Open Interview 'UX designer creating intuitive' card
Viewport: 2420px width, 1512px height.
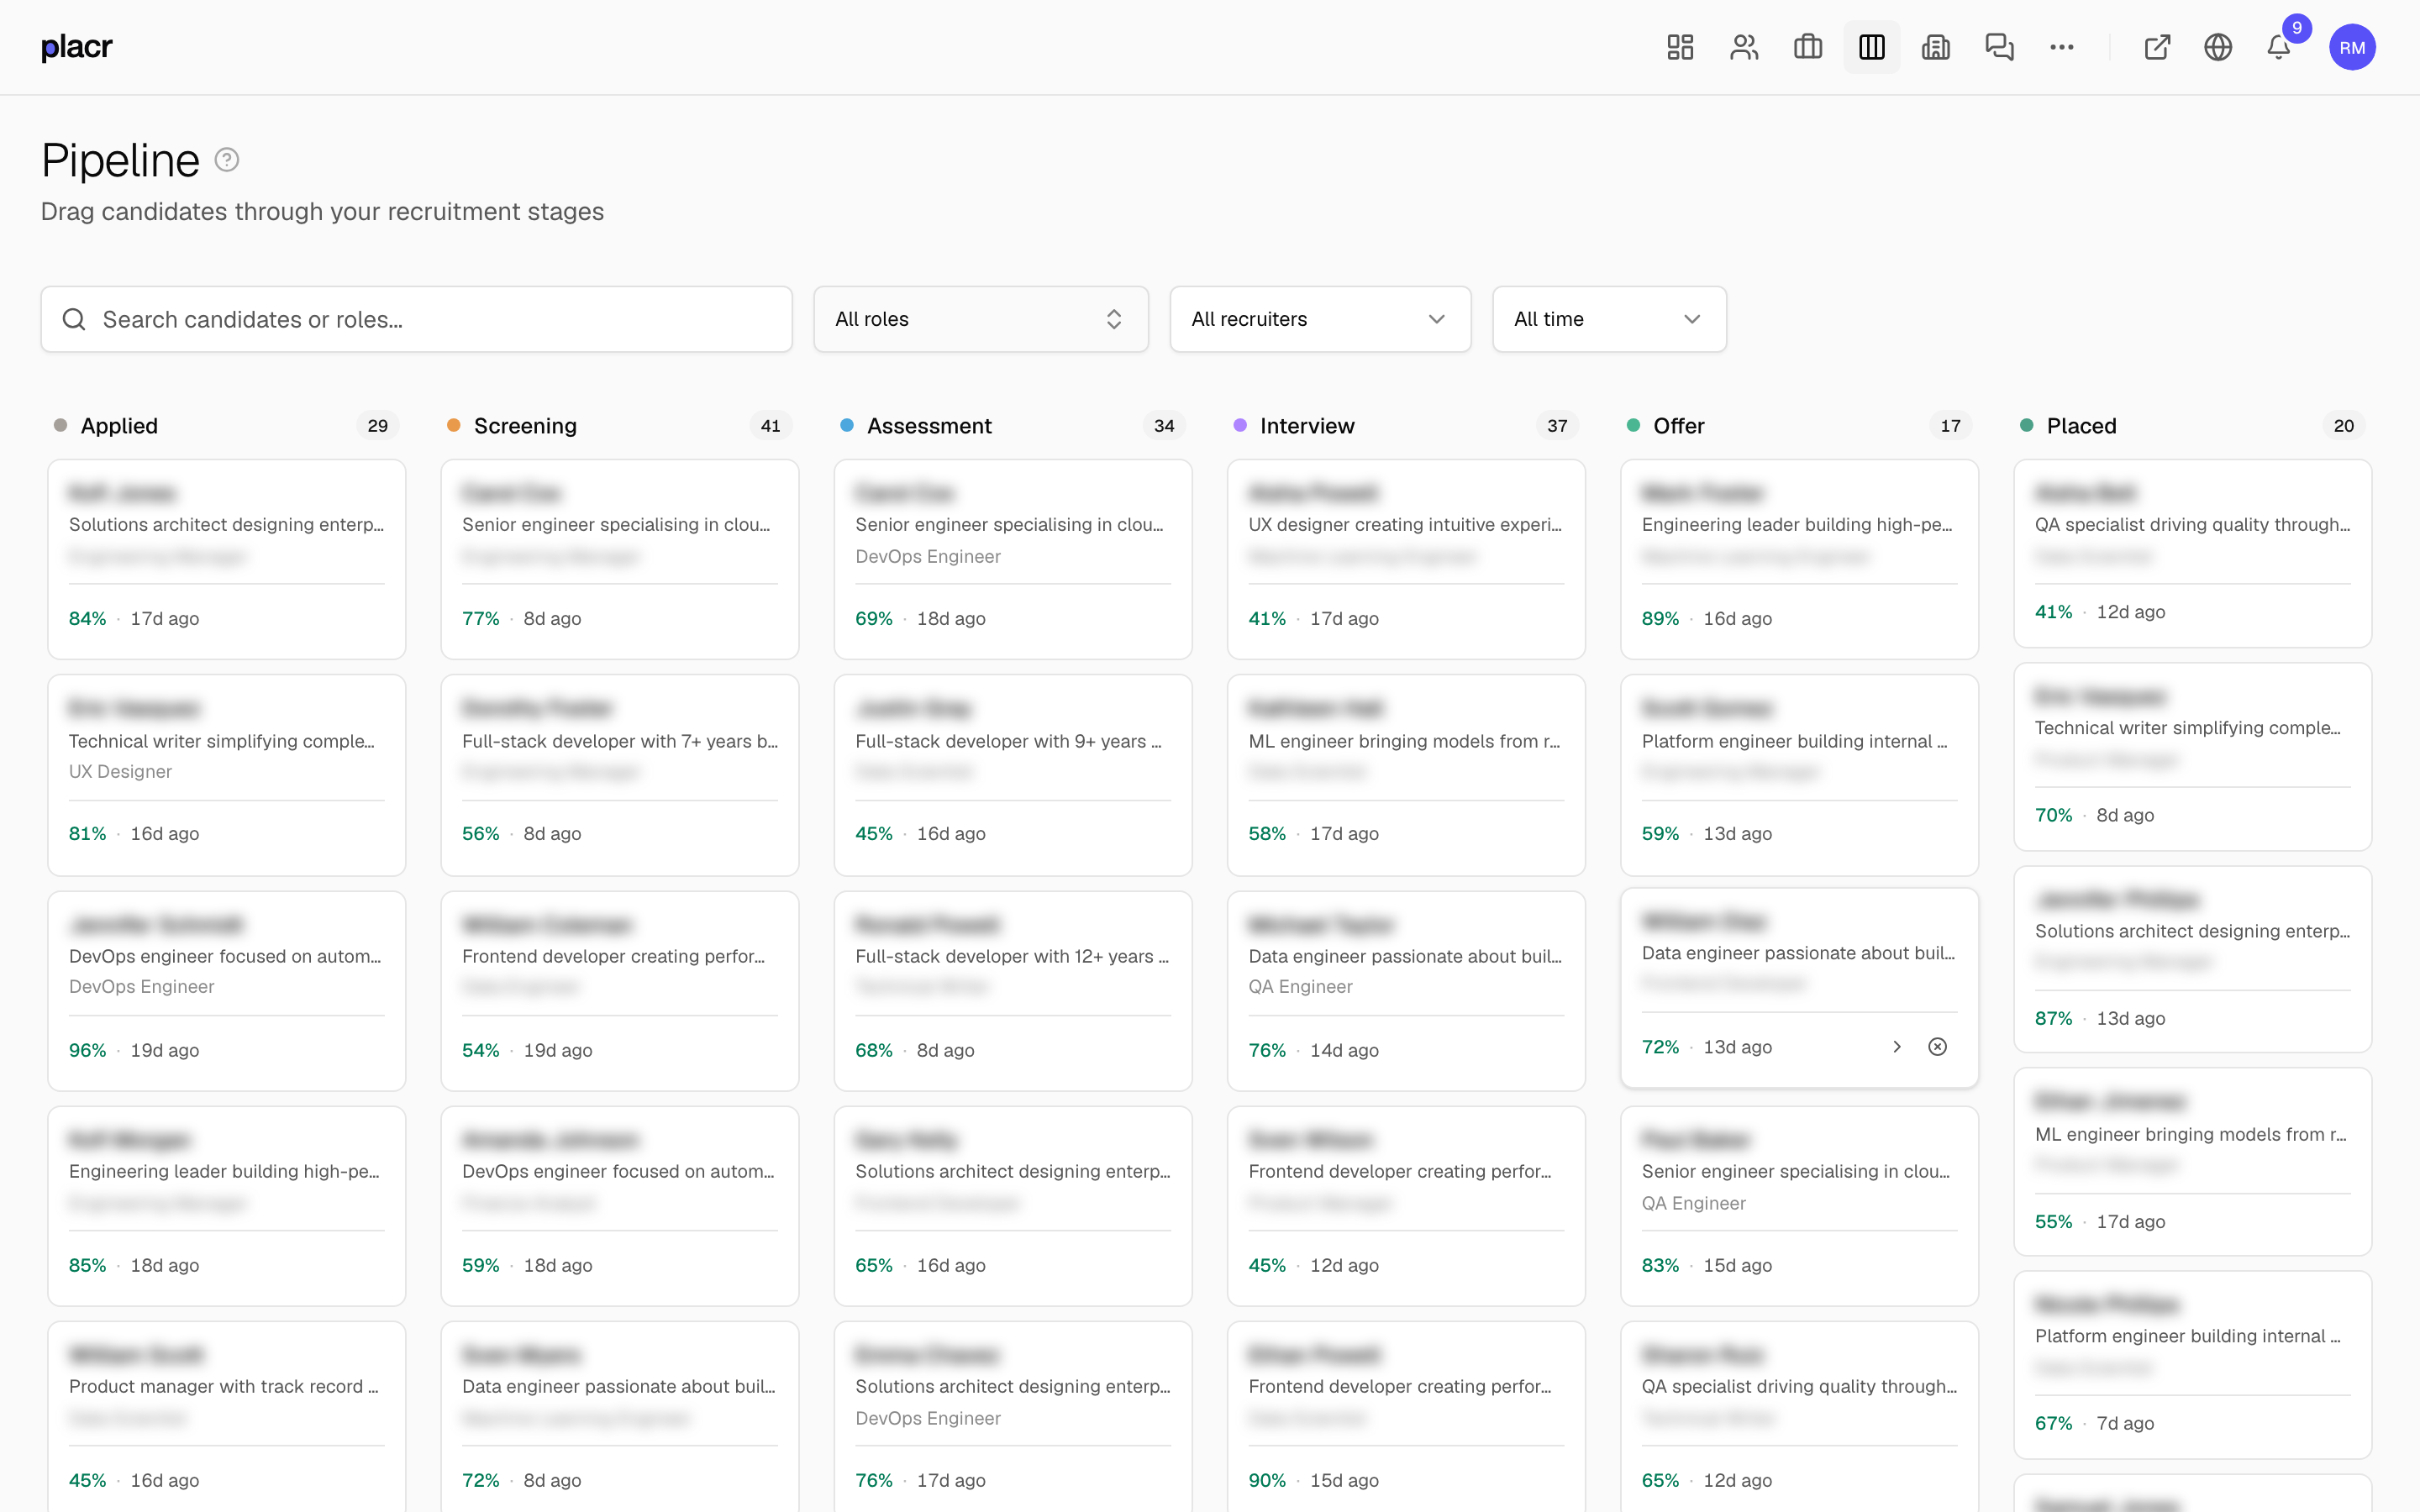pyautogui.click(x=1406, y=559)
